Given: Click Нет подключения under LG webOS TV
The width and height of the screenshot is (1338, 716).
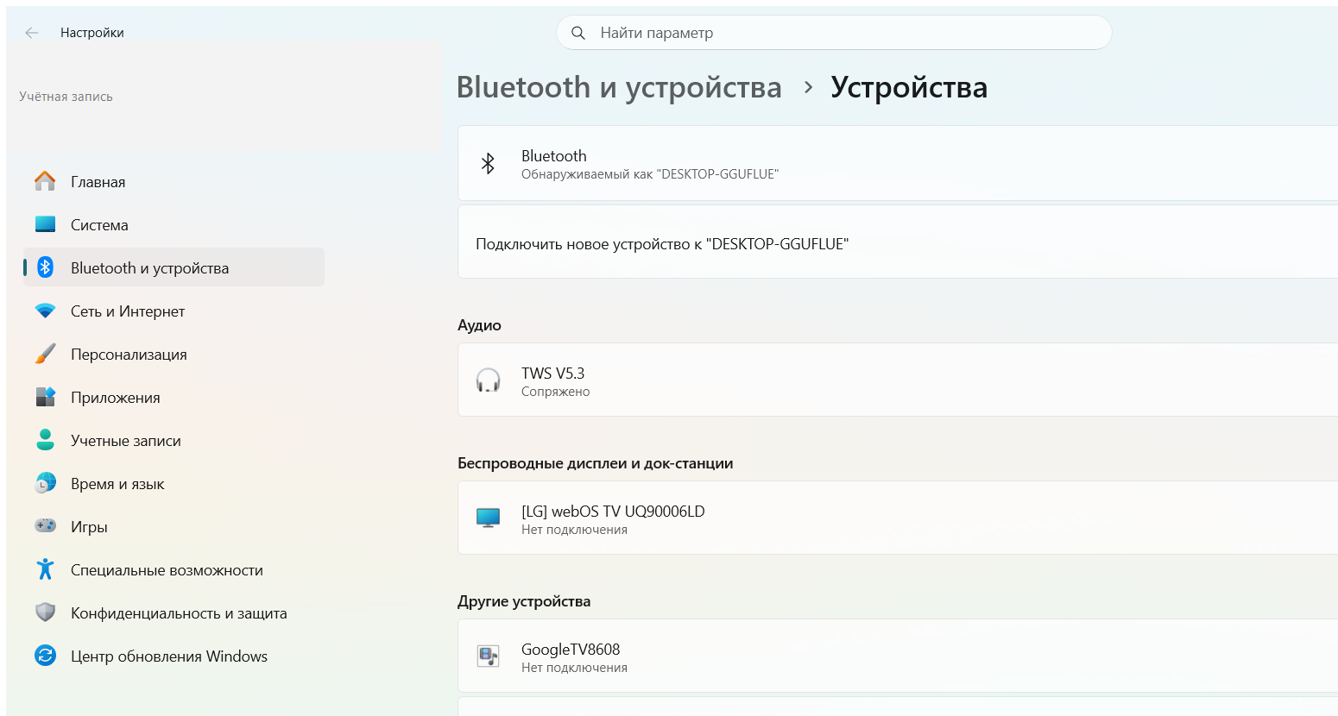Looking at the screenshot, I should (574, 530).
